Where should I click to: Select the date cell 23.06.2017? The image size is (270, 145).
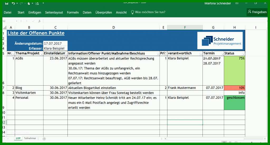[x=55, y=71]
